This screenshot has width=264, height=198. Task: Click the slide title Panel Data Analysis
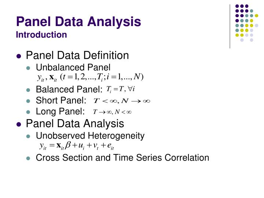pos(78,21)
